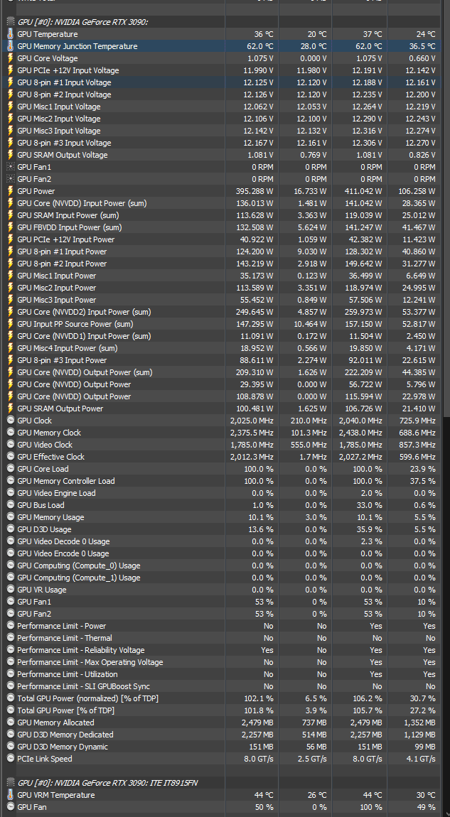The image size is (450, 817).
Task: Click the 1,352 MB average memory allocated value
Action: pyautogui.click(x=419, y=723)
